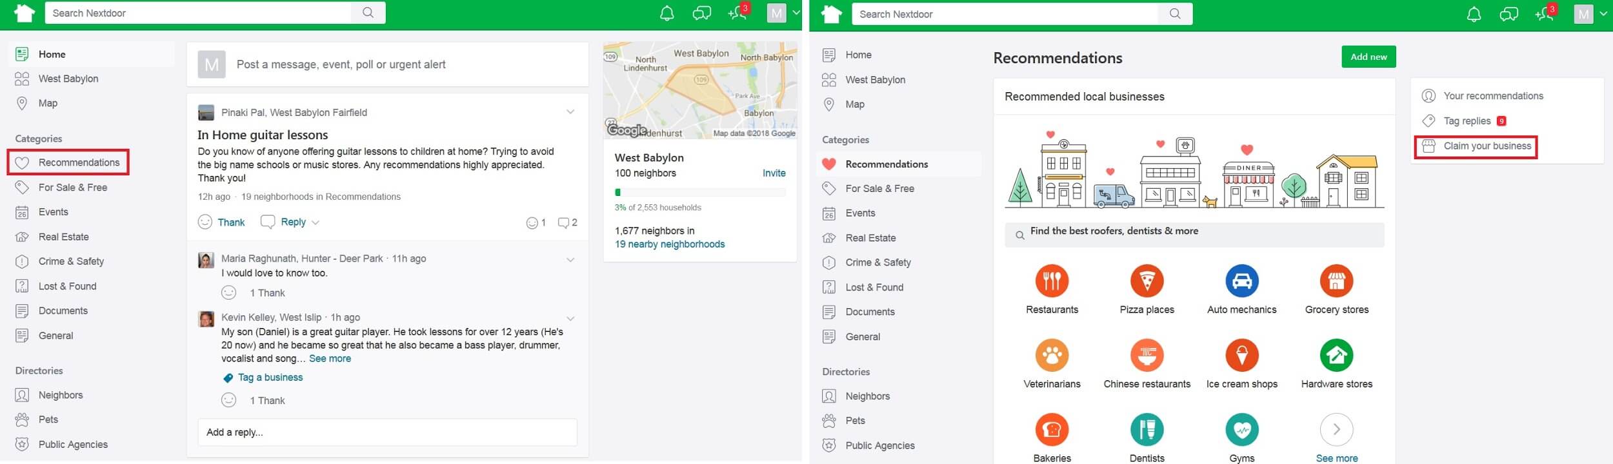This screenshot has height=464, width=1613.
Task: Open the messages chat icon in the Recommendations window
Action: (x=1509, y=15)
